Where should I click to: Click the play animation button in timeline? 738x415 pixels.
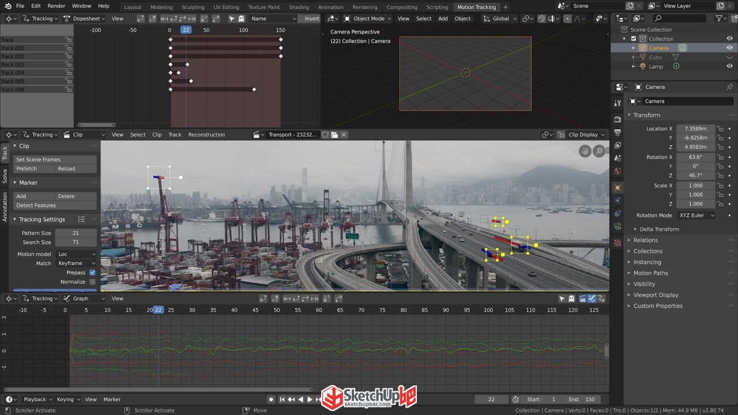(310, 399)
